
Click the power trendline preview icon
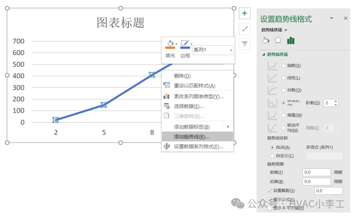click(273, 115)
